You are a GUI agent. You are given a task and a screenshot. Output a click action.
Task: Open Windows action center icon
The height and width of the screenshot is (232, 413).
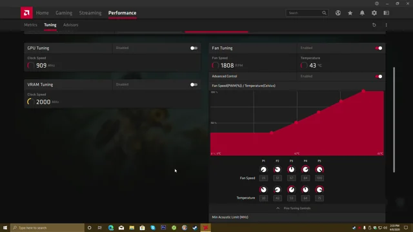pyautogui.click(x=406, y=227)
